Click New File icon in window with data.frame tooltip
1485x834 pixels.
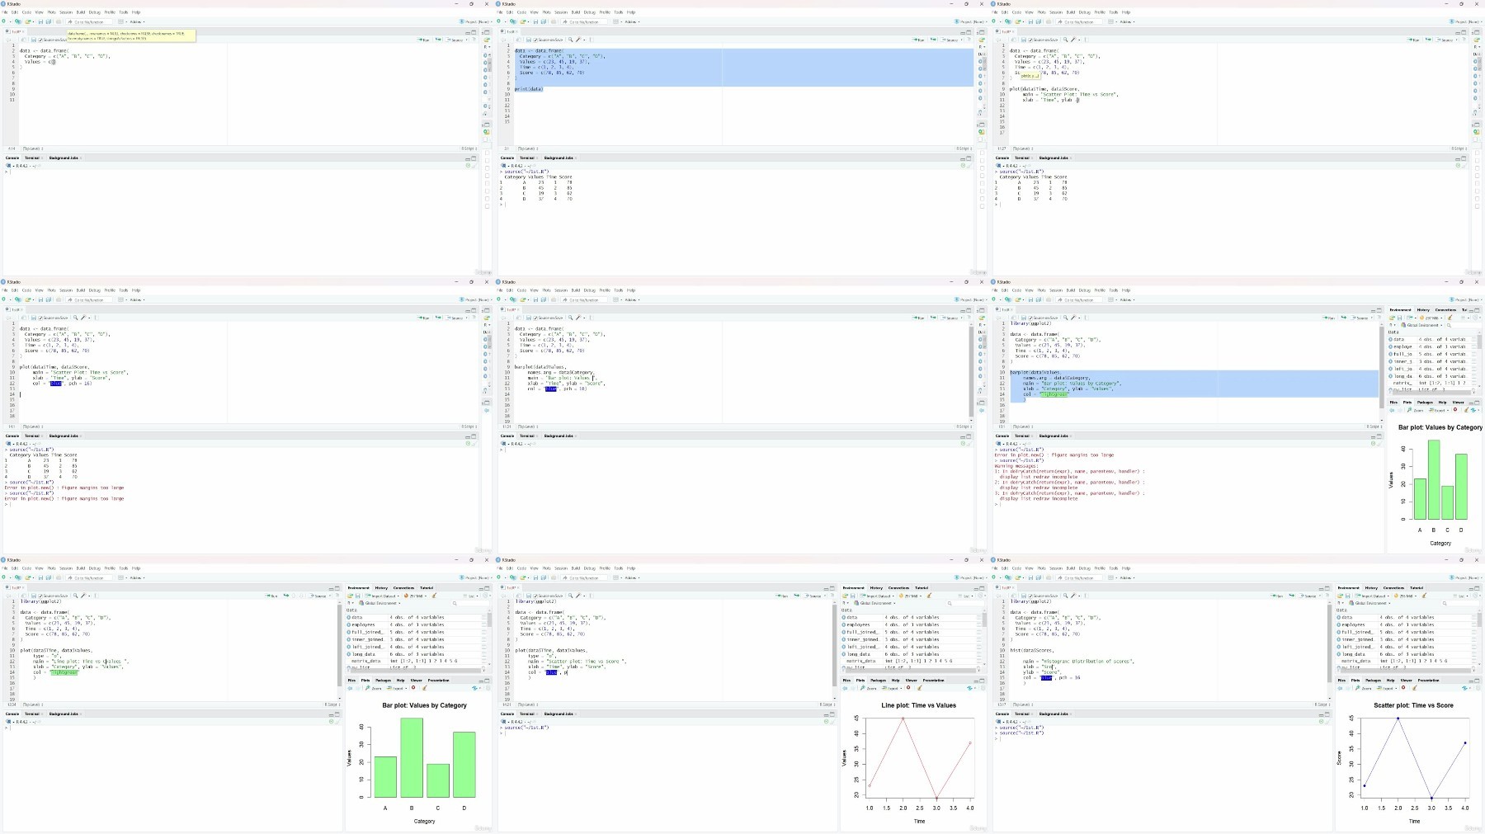pos(4,21)
